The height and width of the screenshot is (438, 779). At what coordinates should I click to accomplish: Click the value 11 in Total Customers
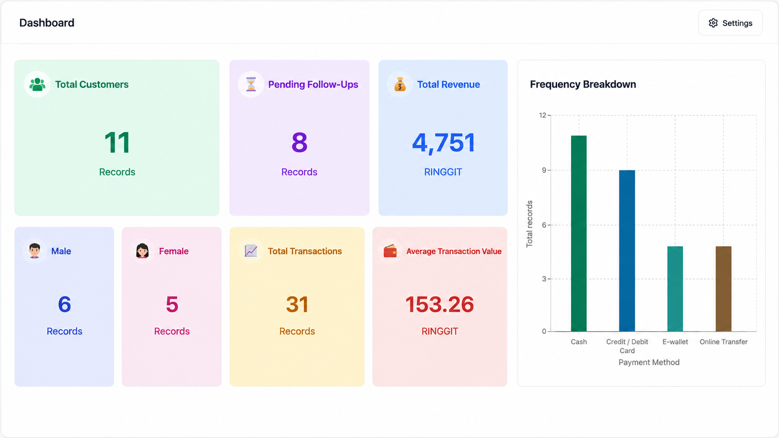click(x=117, y=142)
